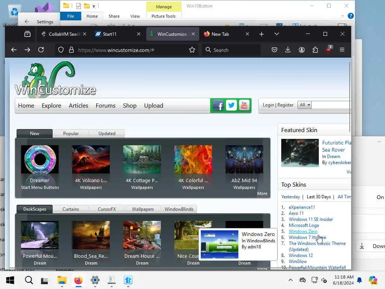Viewport: 385px width, 289px height.
Task: Show hidden system tray icons chevron
Action: tap(291, 280)
